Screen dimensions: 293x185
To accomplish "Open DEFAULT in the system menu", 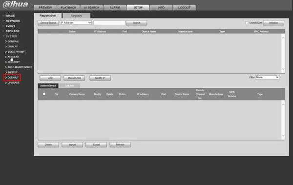I will click(13, 77).
